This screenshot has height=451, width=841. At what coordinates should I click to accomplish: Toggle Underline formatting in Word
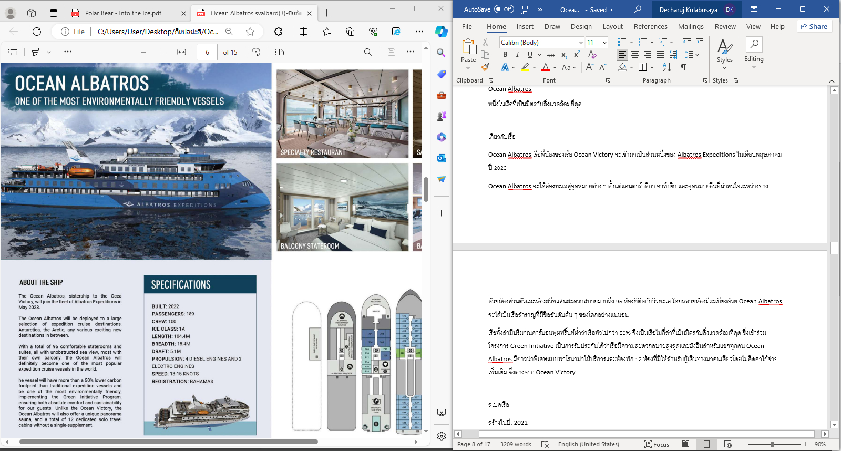click(530, 55)
